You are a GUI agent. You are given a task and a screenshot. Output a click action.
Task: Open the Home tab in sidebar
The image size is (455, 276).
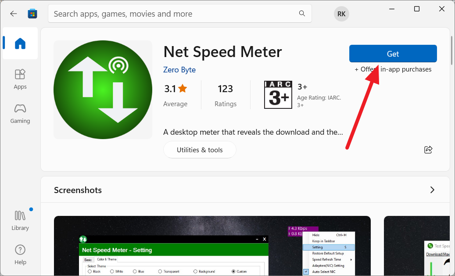pyautogui.click(x=20, y=43)
